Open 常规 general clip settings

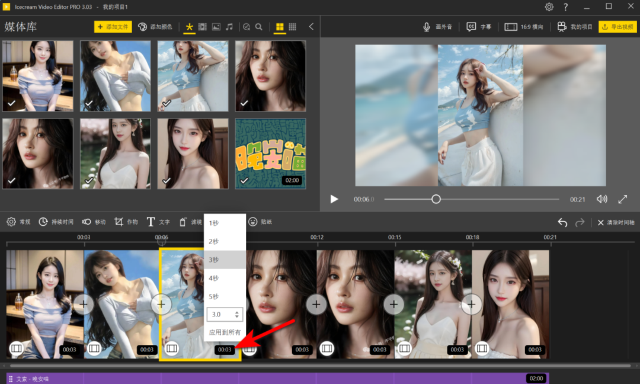click(18, 222)
